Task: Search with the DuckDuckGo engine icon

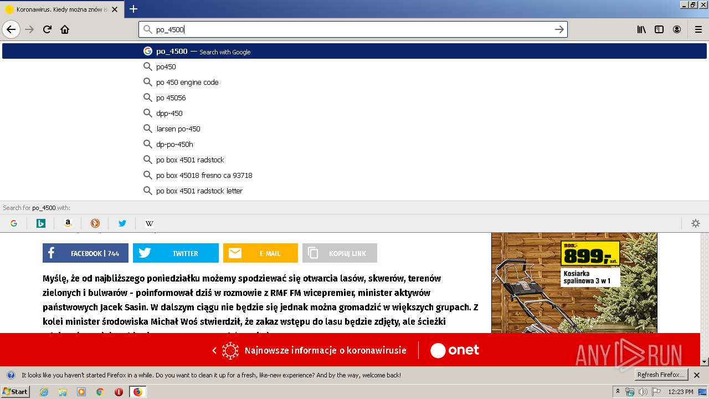Action: pos(95,223)
